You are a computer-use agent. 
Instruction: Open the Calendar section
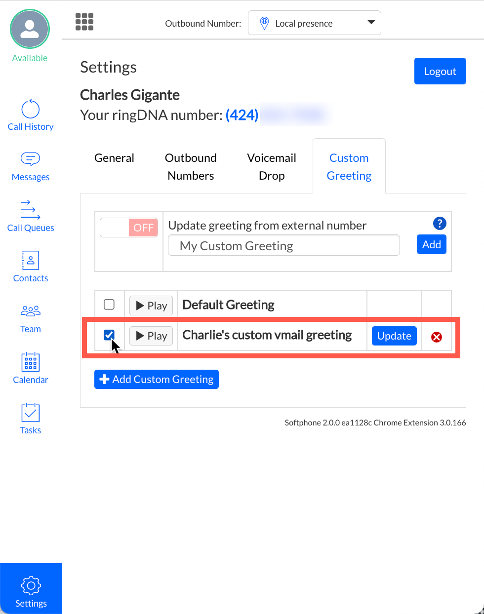tap(31, 369)
